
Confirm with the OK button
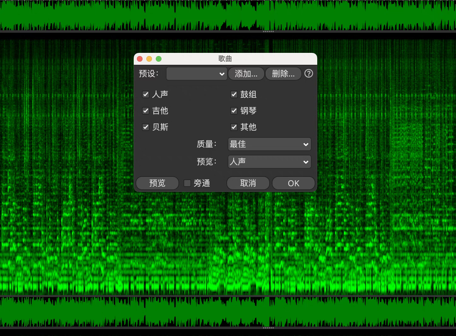click(x=293, y=183)
